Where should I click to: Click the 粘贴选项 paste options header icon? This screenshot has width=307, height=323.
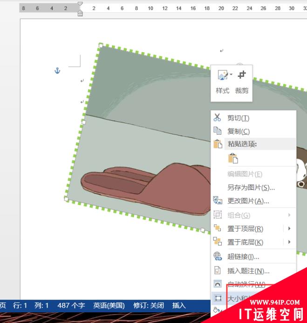[x=218, y=144]
